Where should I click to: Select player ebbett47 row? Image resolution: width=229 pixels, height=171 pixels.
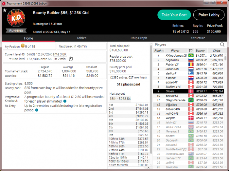(x=188, y=82)
